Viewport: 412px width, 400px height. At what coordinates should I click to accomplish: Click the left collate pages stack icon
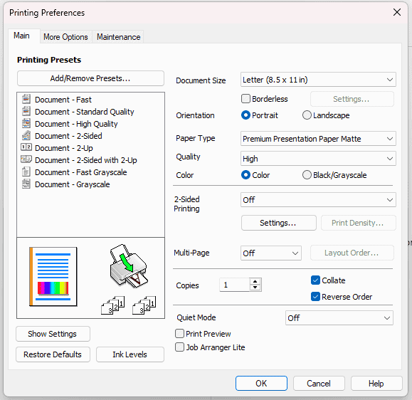(113, 305)
